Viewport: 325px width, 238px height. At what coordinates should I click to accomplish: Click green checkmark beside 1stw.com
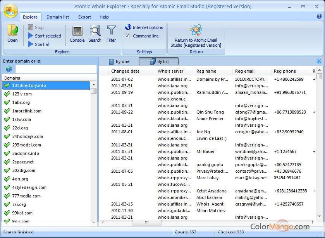tap(7, 119)
